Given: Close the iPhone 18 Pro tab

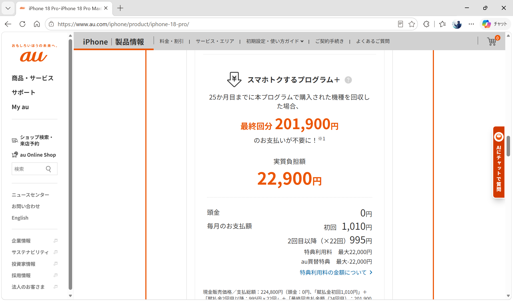Looking at the screenshot, I should pyautogui.click(x=106, y=8).
